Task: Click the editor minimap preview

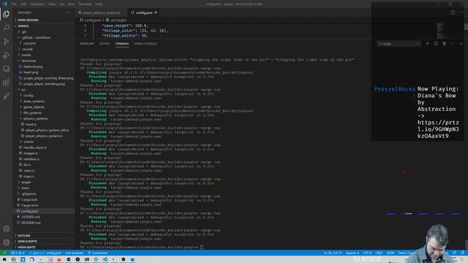Action: coord(440,31)
